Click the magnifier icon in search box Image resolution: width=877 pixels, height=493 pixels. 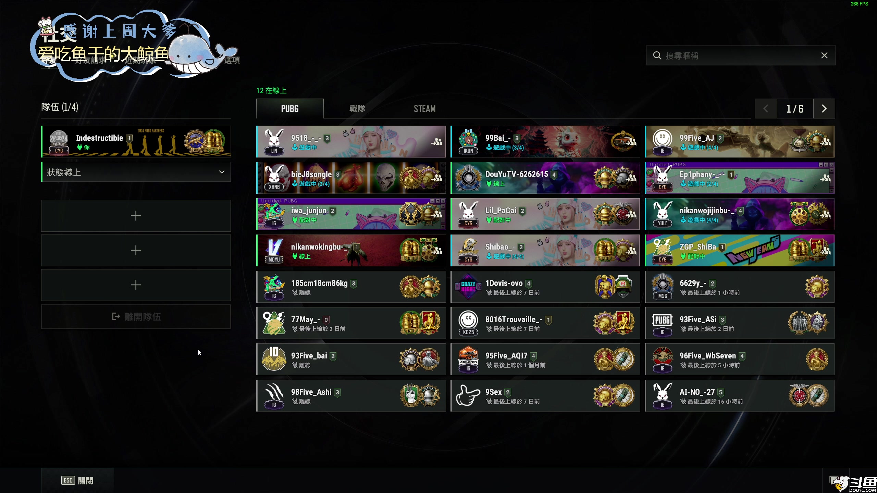tap(657, 55)
